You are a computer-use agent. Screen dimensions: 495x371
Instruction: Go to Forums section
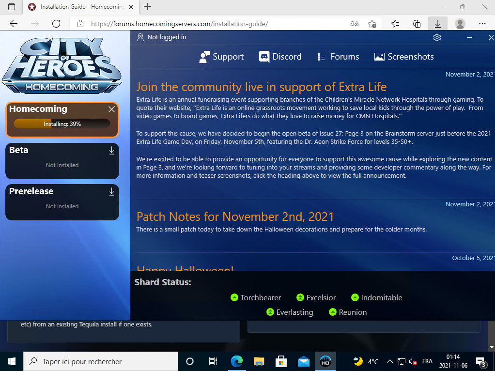click(x=338, y=57)
